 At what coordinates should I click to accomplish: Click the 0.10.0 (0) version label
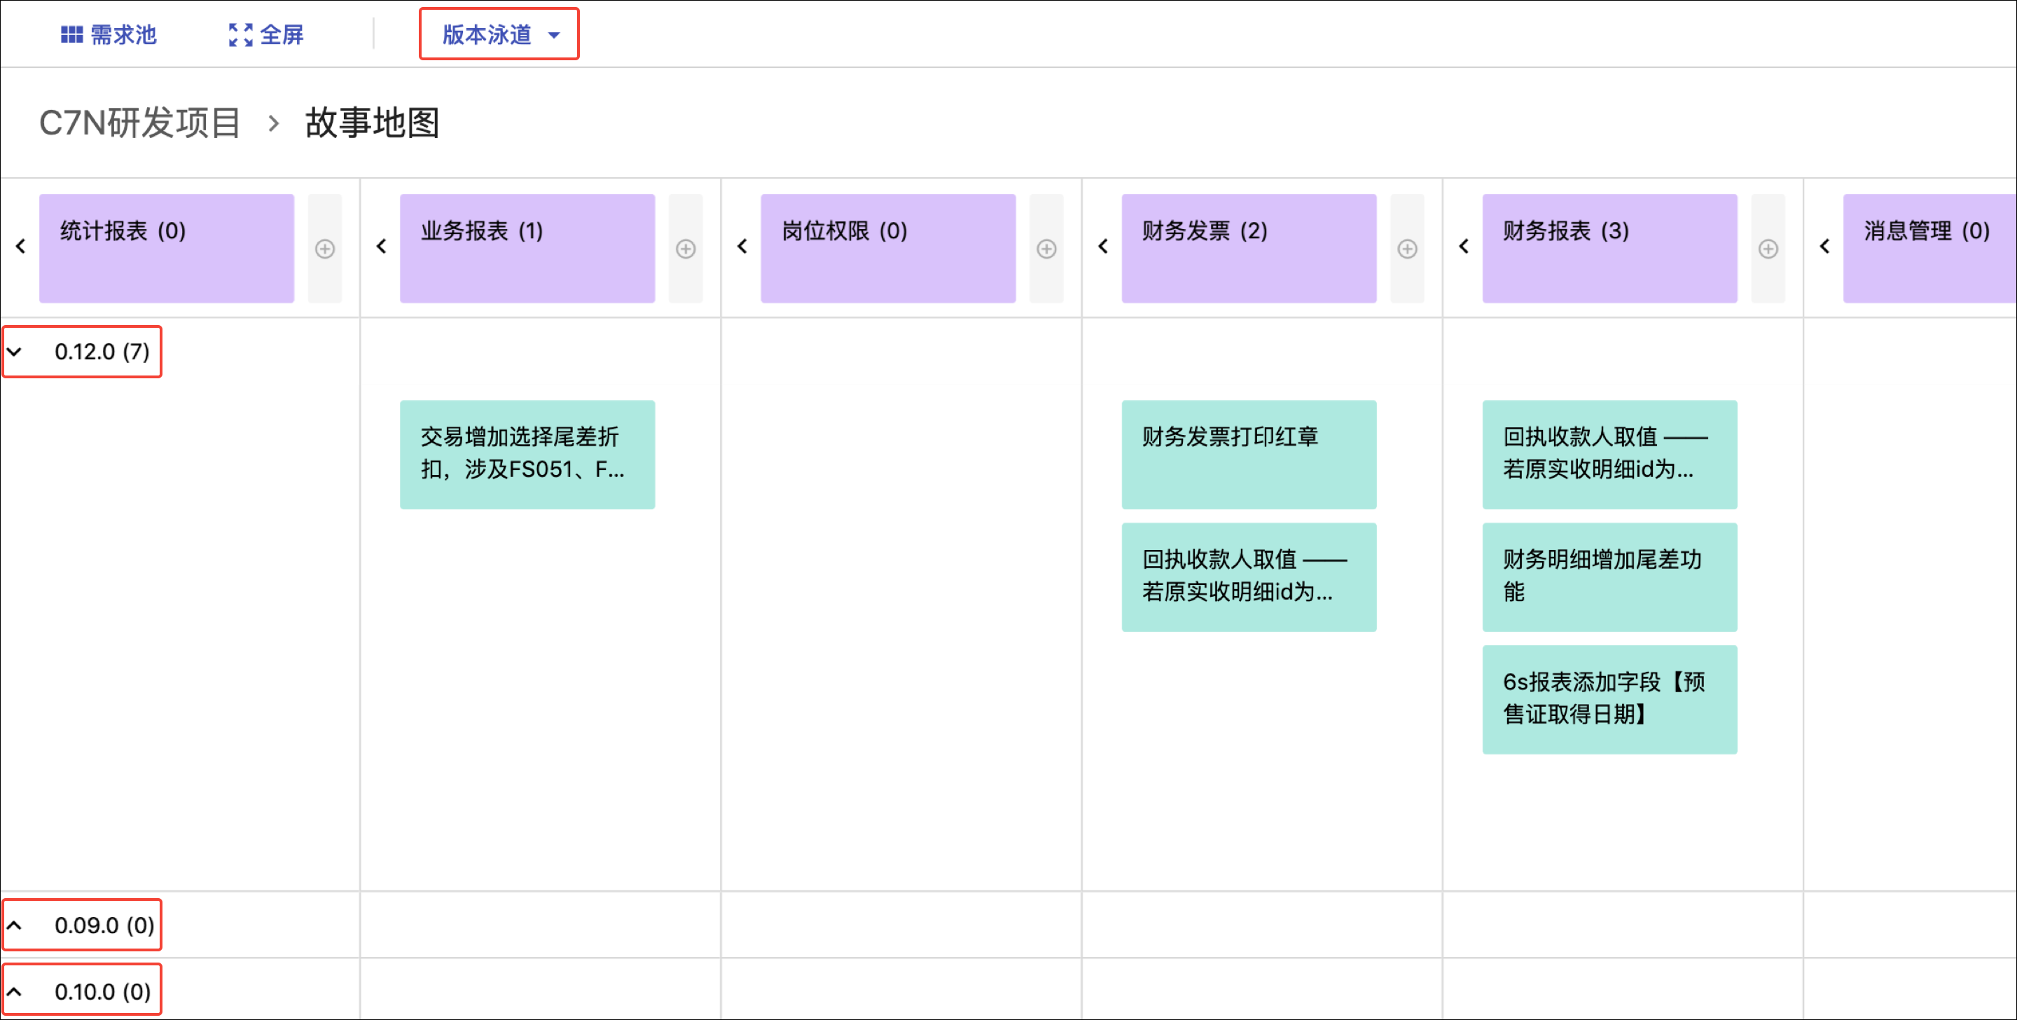pos(102,992)
